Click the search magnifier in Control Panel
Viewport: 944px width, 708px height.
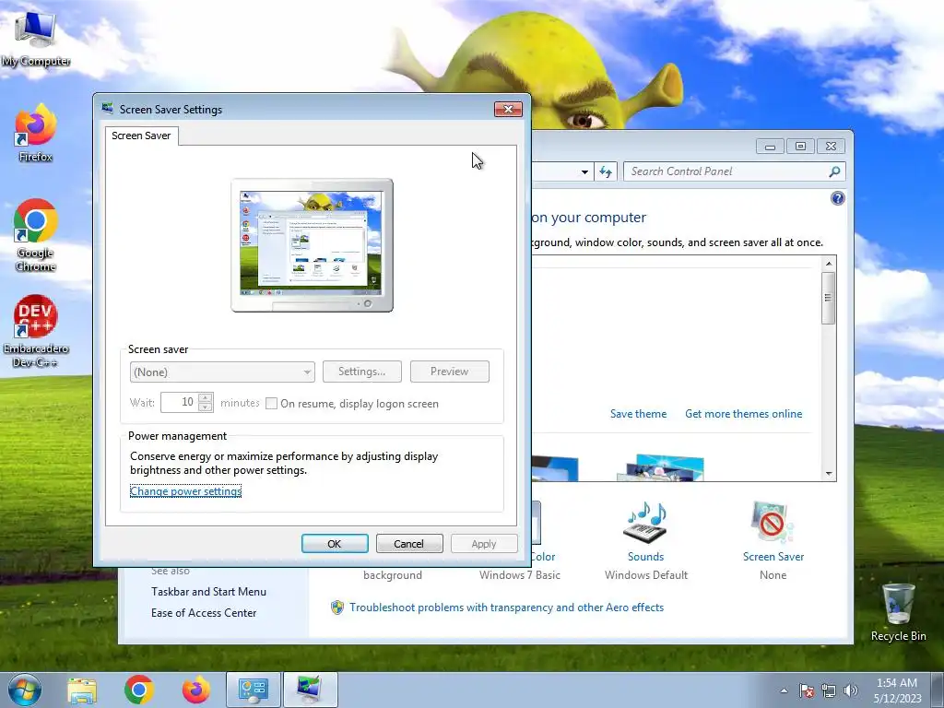834,171
